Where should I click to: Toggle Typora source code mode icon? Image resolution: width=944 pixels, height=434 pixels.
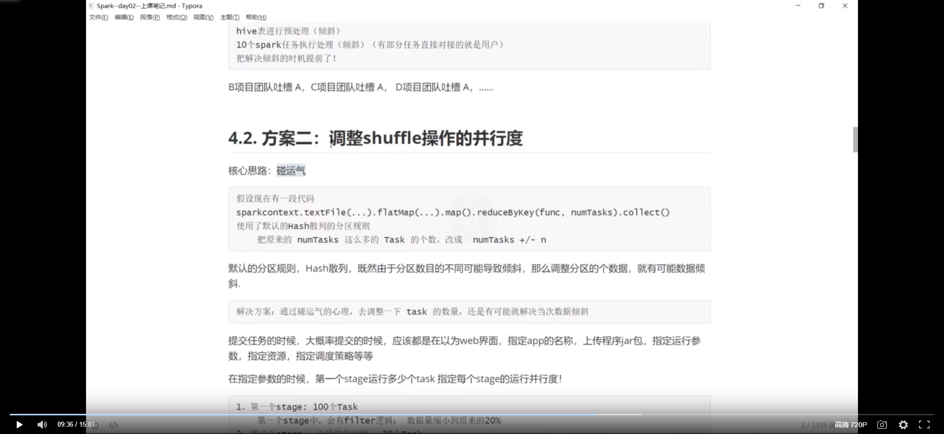click(113, 425)
